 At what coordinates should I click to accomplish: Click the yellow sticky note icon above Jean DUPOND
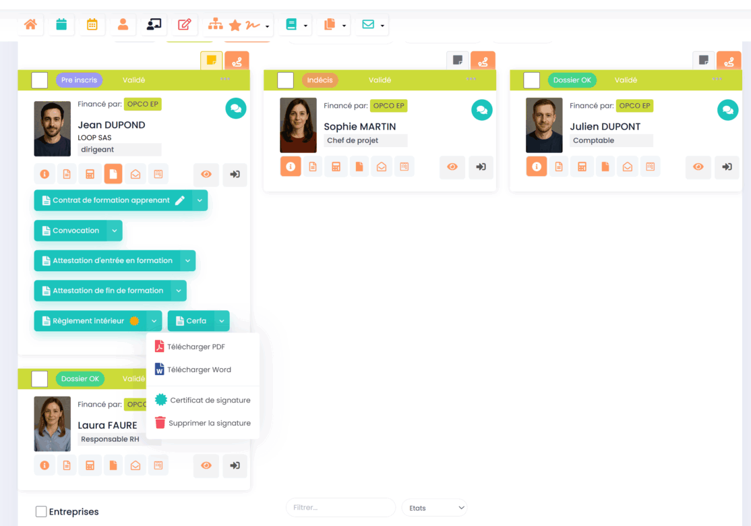[212, 61]
